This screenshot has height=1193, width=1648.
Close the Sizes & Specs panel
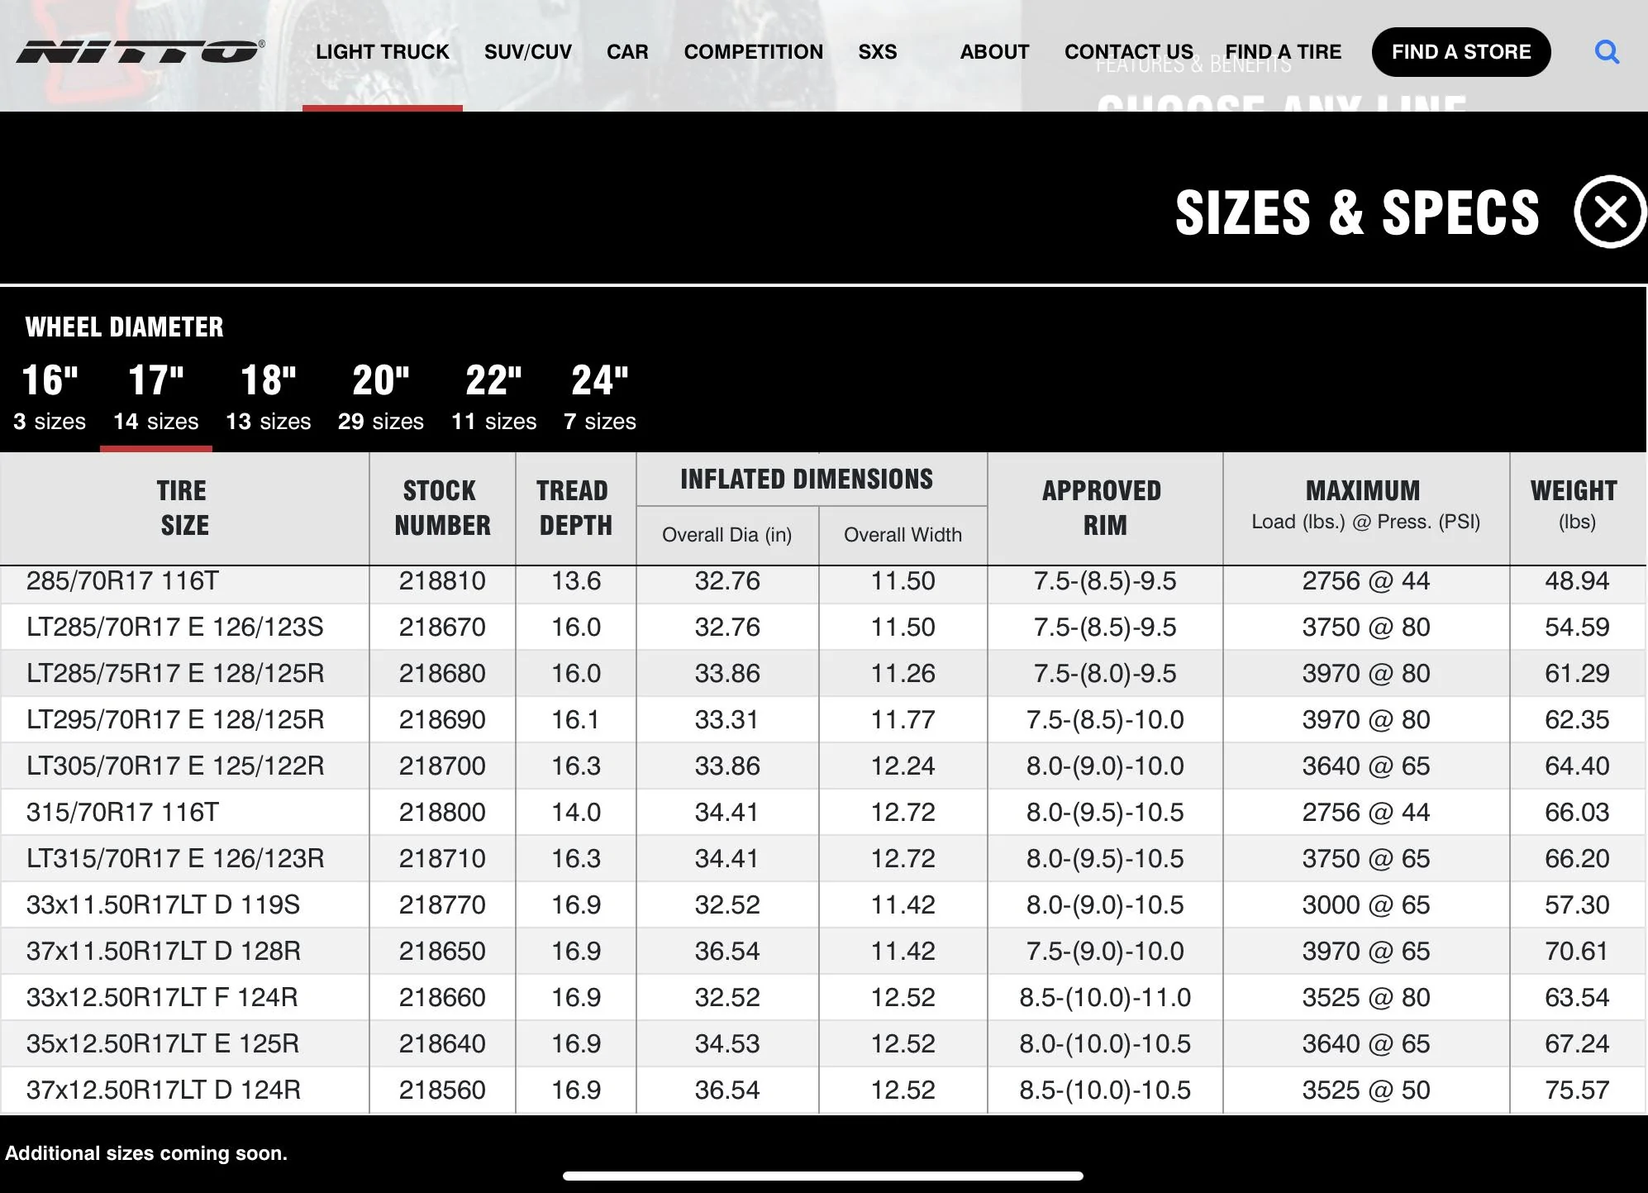pos(1610,212)
